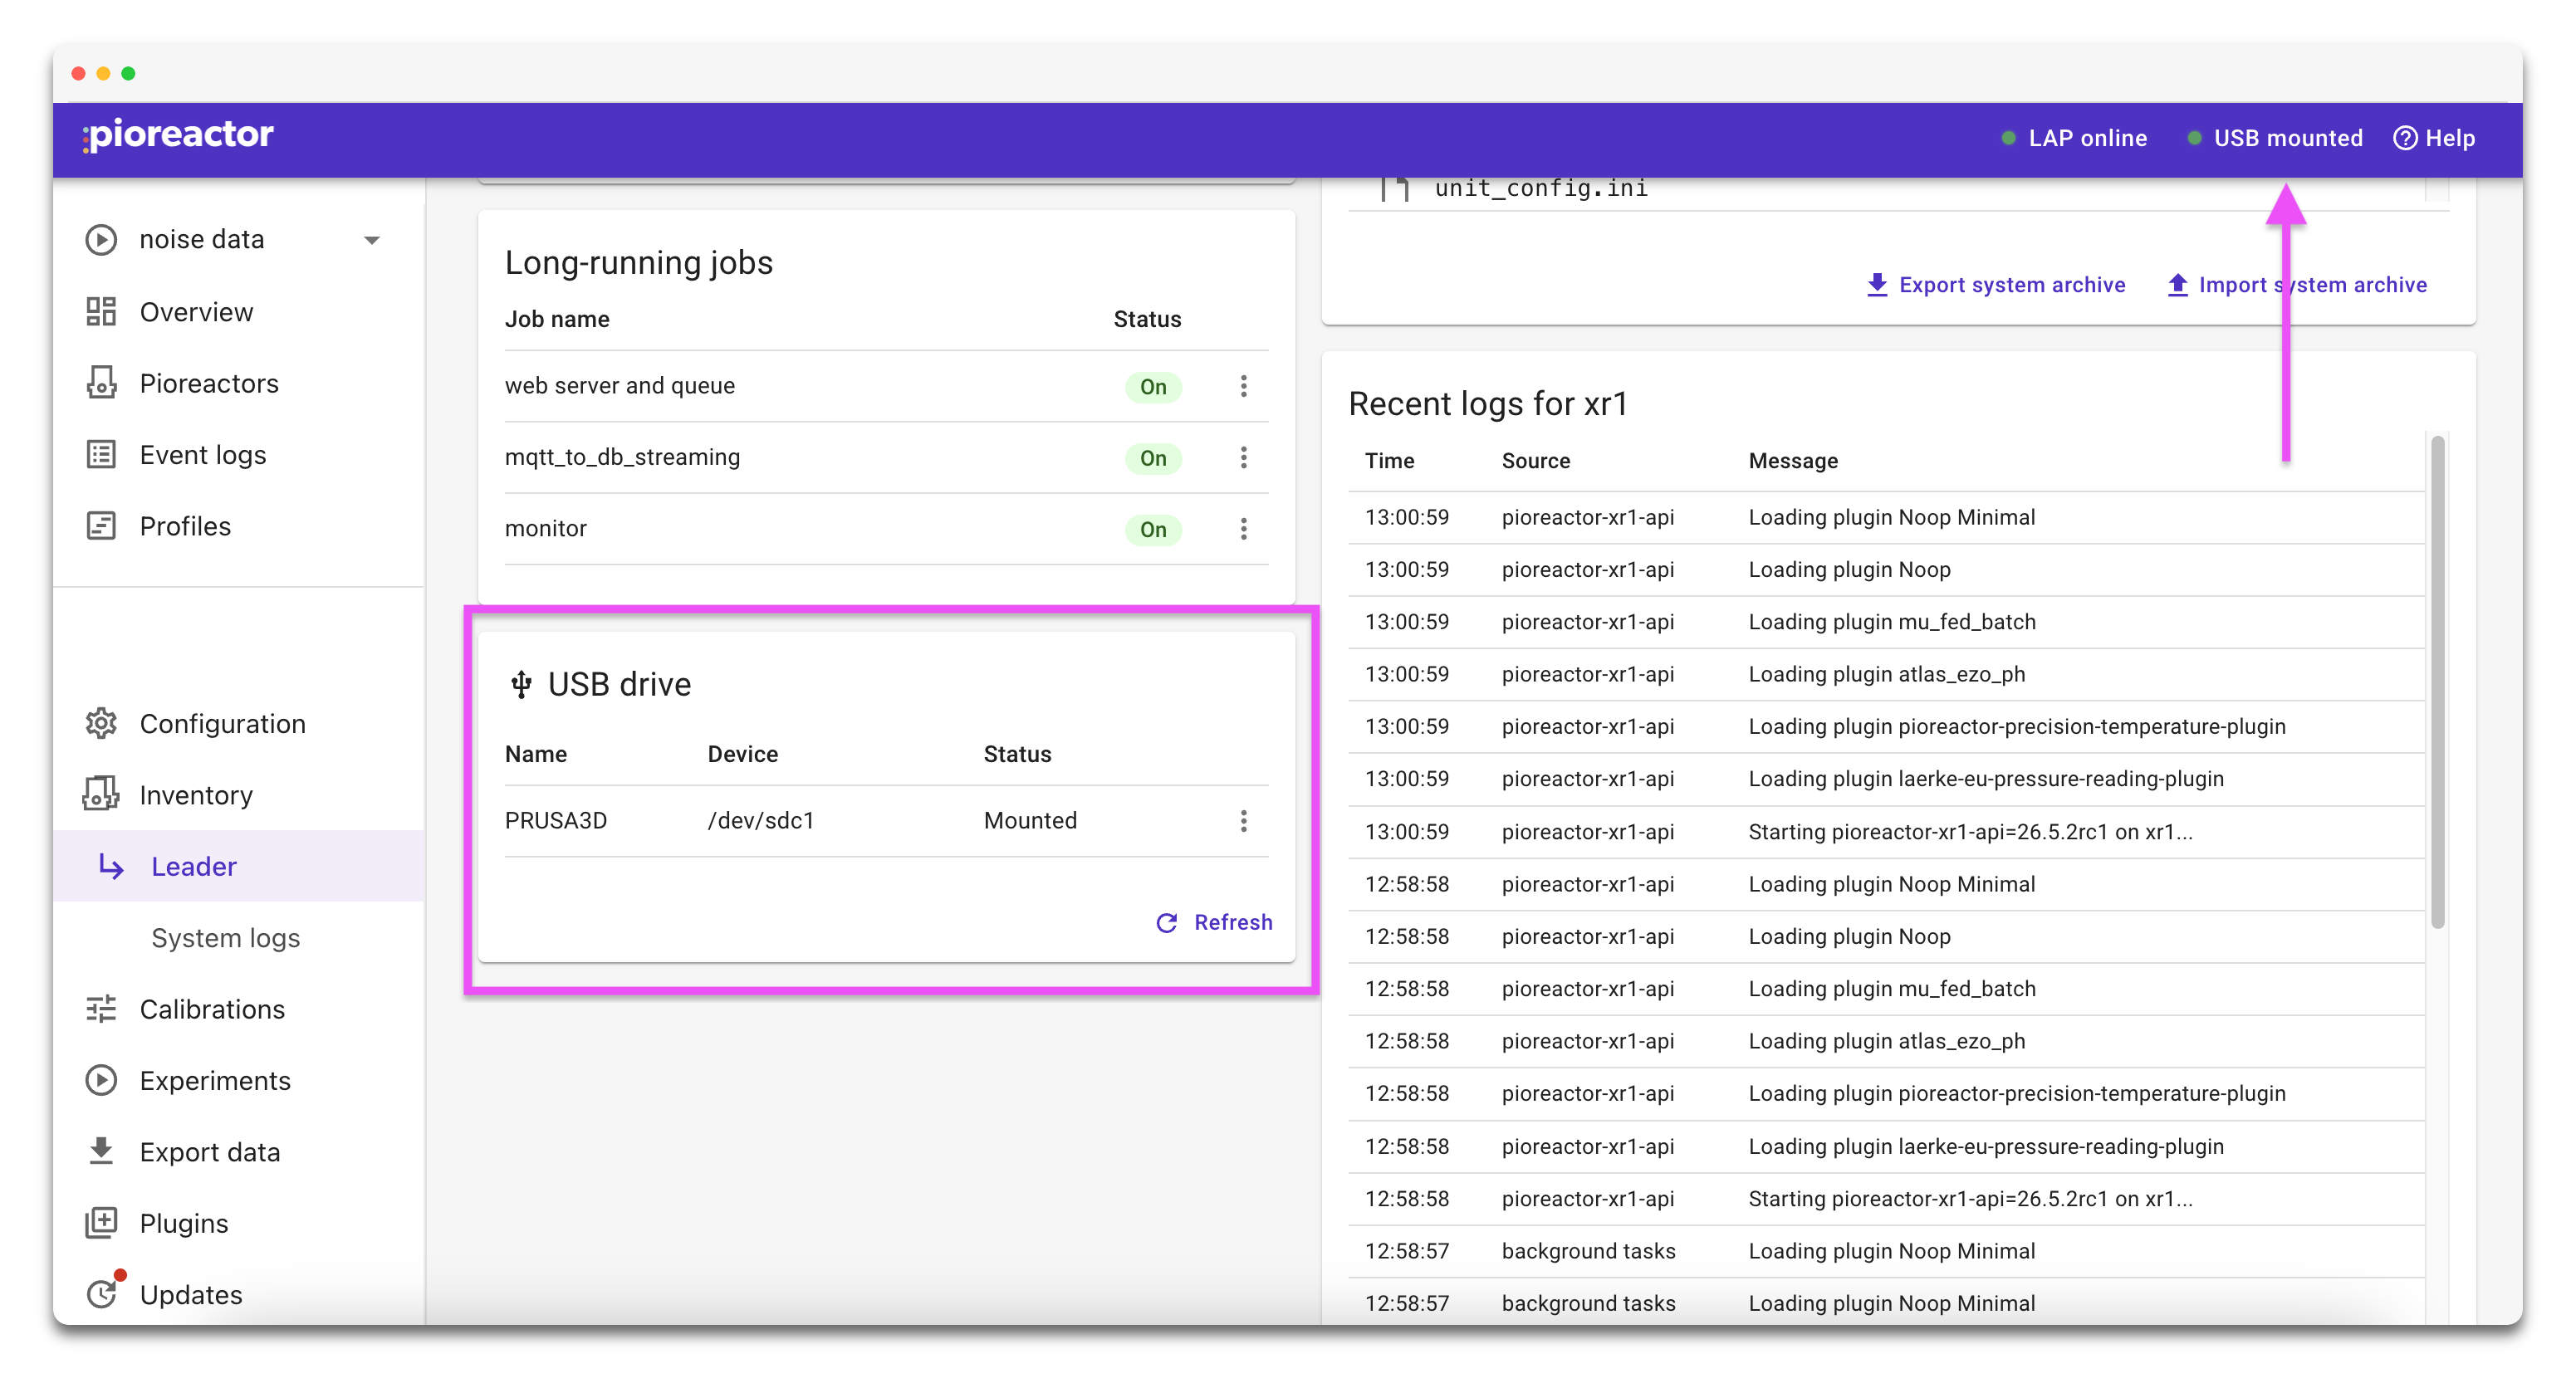This screenshot has height=1388, width=2576.
Task: Open the Updates page
Action: [x=240, y=1295]
